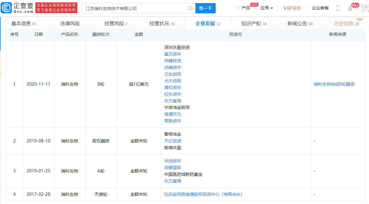Open VIP服务 page
369x204 pixels.
coord(292,8)
